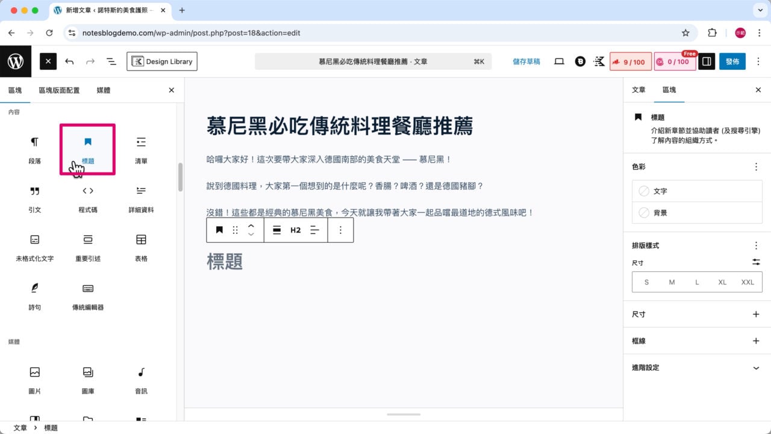Change heading level via the H2 control
Image resolution: width=771 pixels, height=434 pixels.
[295, 230]
